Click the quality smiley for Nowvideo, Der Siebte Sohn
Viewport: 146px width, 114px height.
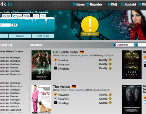110,60
